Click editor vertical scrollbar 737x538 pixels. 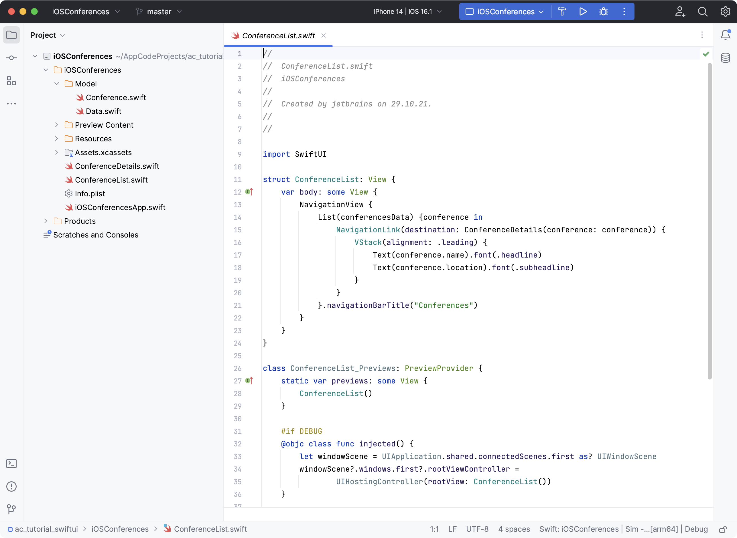tap(710, 221)
